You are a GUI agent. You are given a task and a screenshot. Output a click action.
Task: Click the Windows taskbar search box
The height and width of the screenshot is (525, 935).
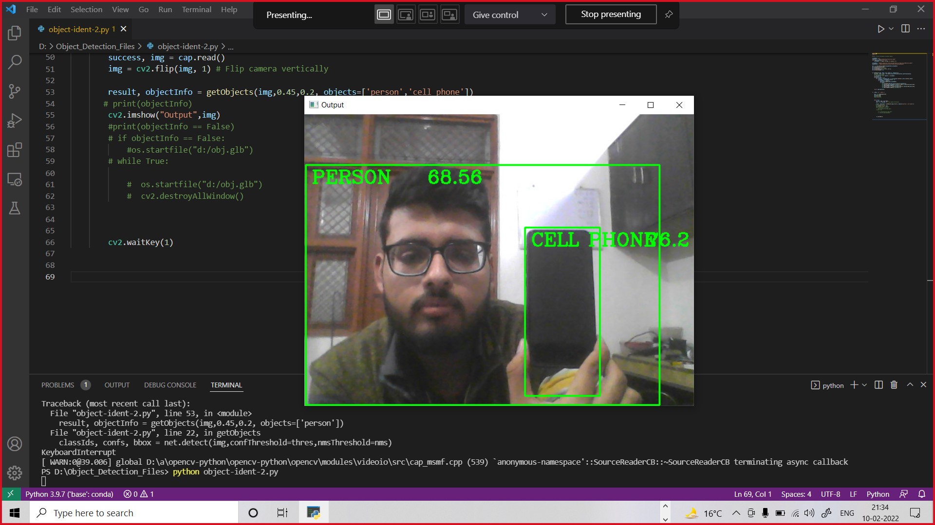pos(134,513)
